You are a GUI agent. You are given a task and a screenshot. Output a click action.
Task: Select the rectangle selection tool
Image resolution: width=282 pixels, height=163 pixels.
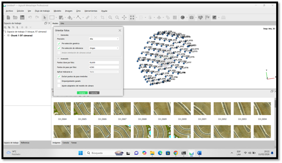(x=52, y=17)
